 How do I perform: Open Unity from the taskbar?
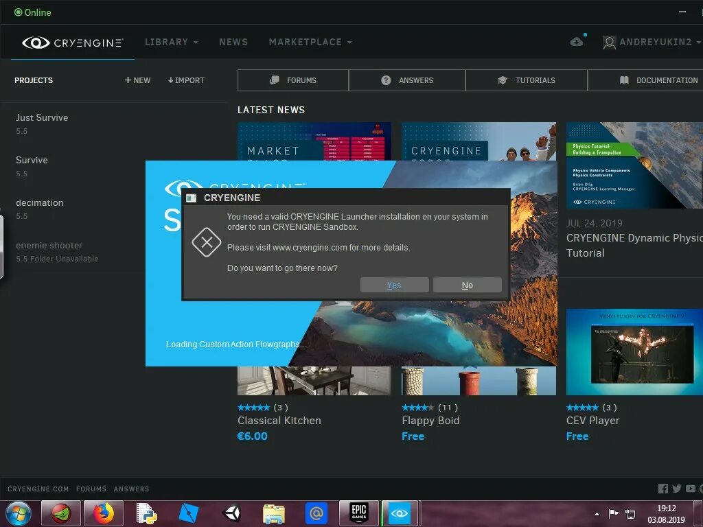click(232, 513)
